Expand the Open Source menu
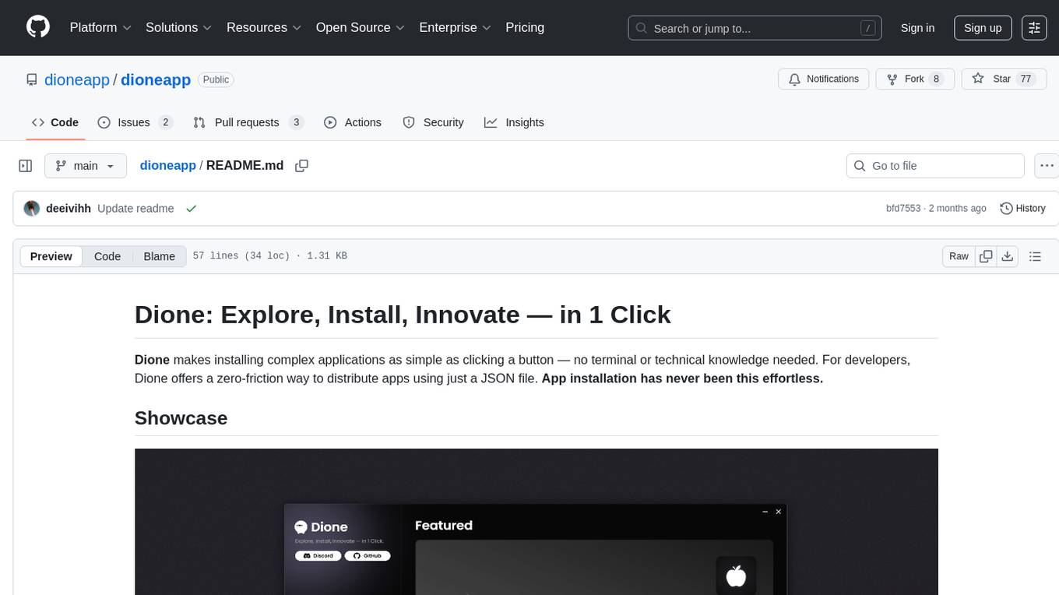The width and height of the screenshot is (1059, 595). coord(361,27)
